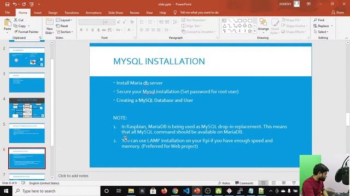350x196 pixels.
Task: Open the Section dropdown
Action: pos(65,32)
